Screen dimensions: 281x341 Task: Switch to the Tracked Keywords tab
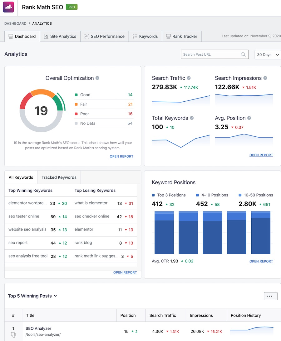pos(59,177)
